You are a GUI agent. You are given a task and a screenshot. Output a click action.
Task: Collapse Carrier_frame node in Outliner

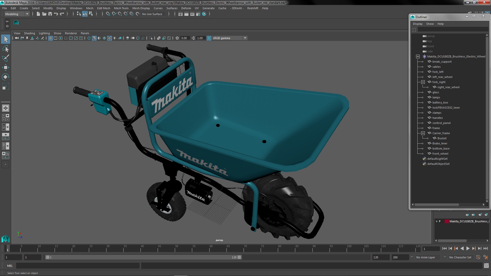click(x=423, y=133)
